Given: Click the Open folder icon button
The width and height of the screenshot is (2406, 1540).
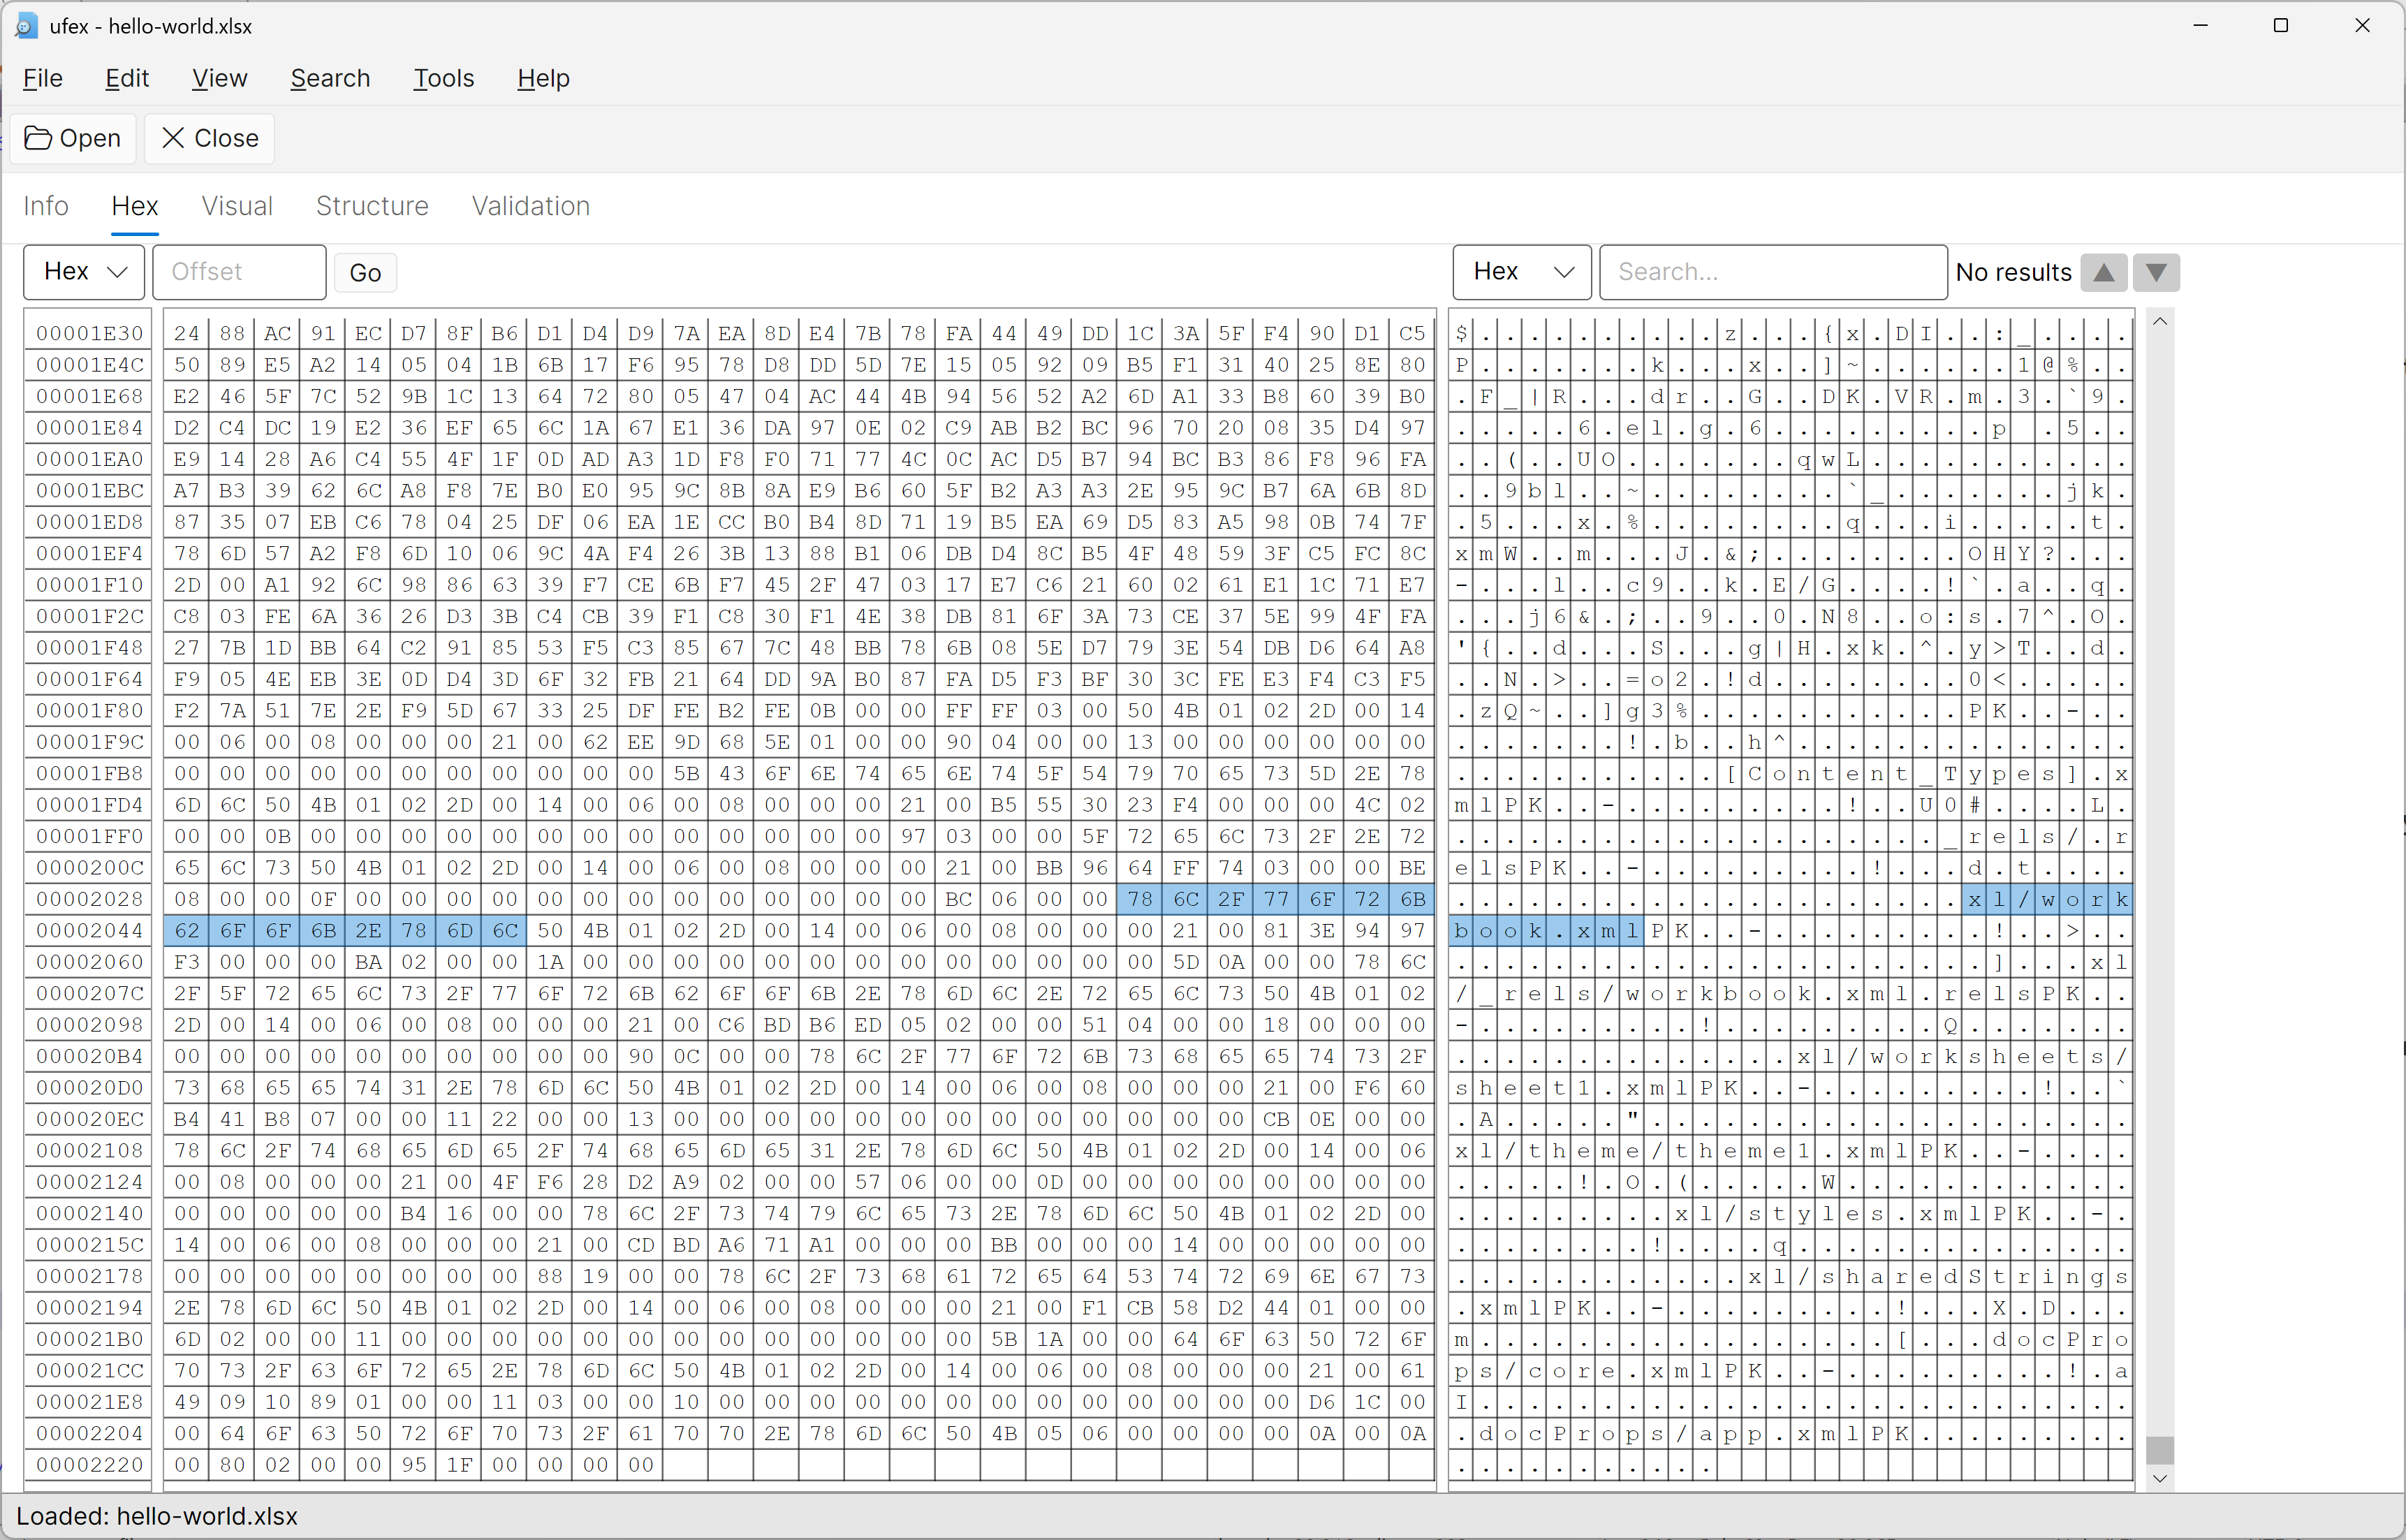Looking at the screenshot, I should pos(73,138).
